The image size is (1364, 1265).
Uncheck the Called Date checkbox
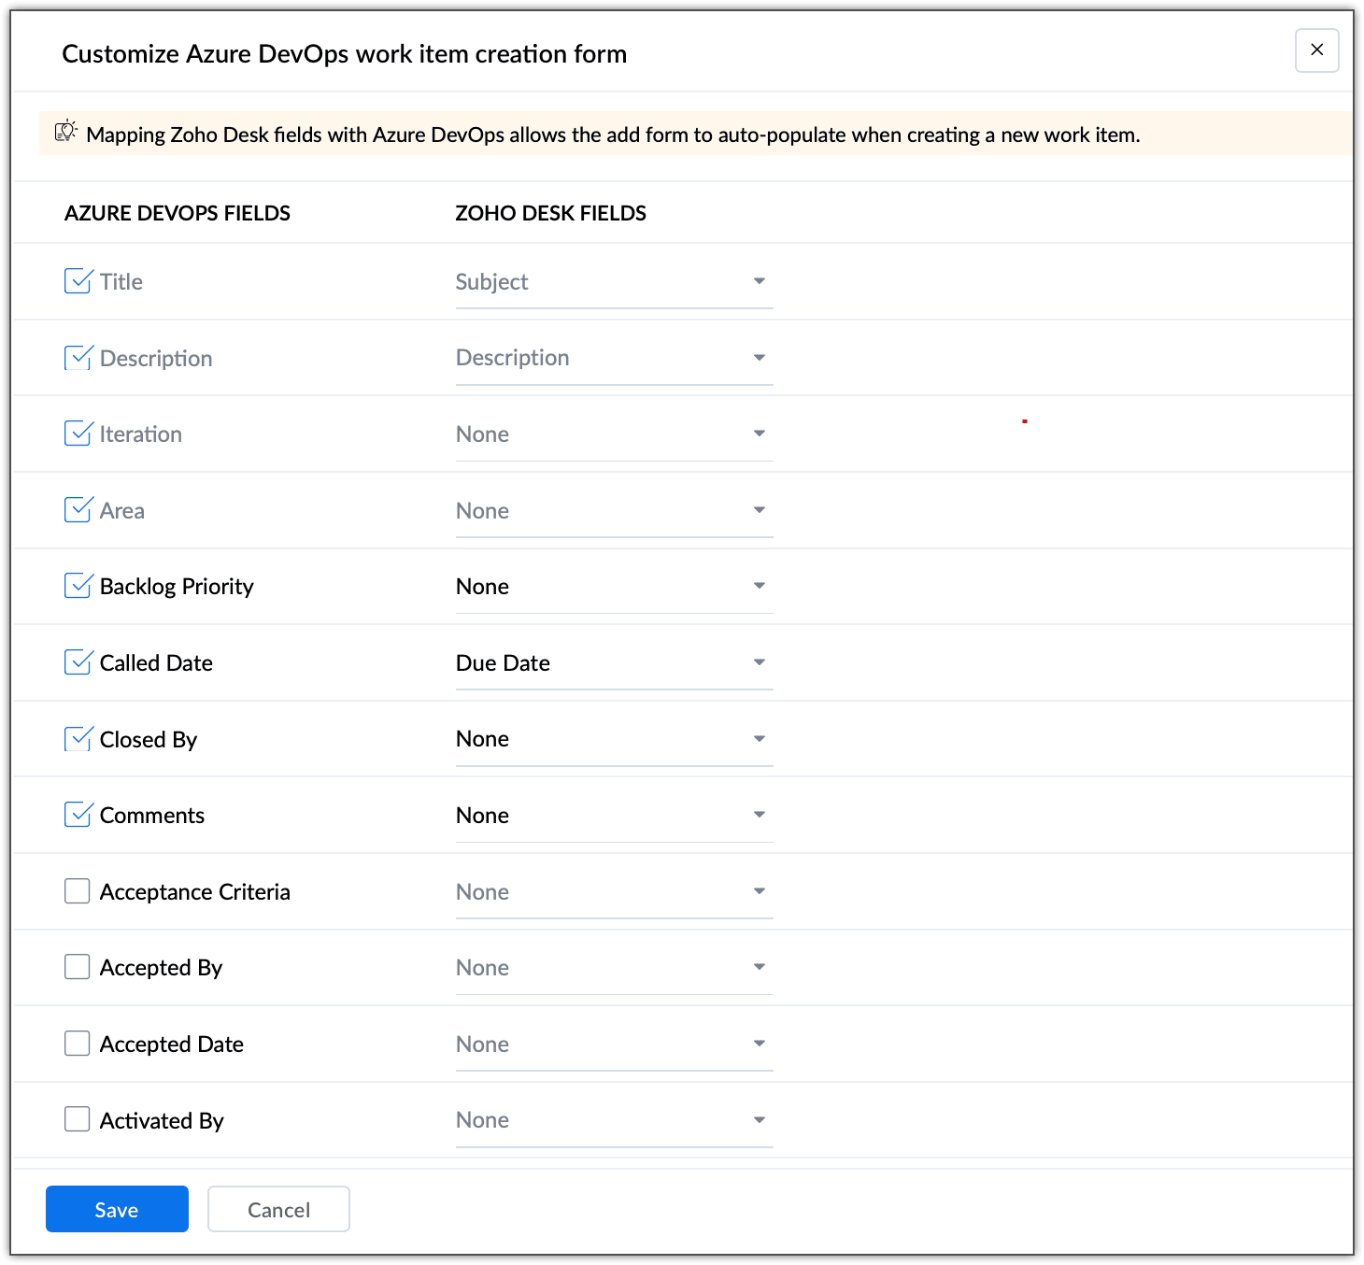(78, 662)
